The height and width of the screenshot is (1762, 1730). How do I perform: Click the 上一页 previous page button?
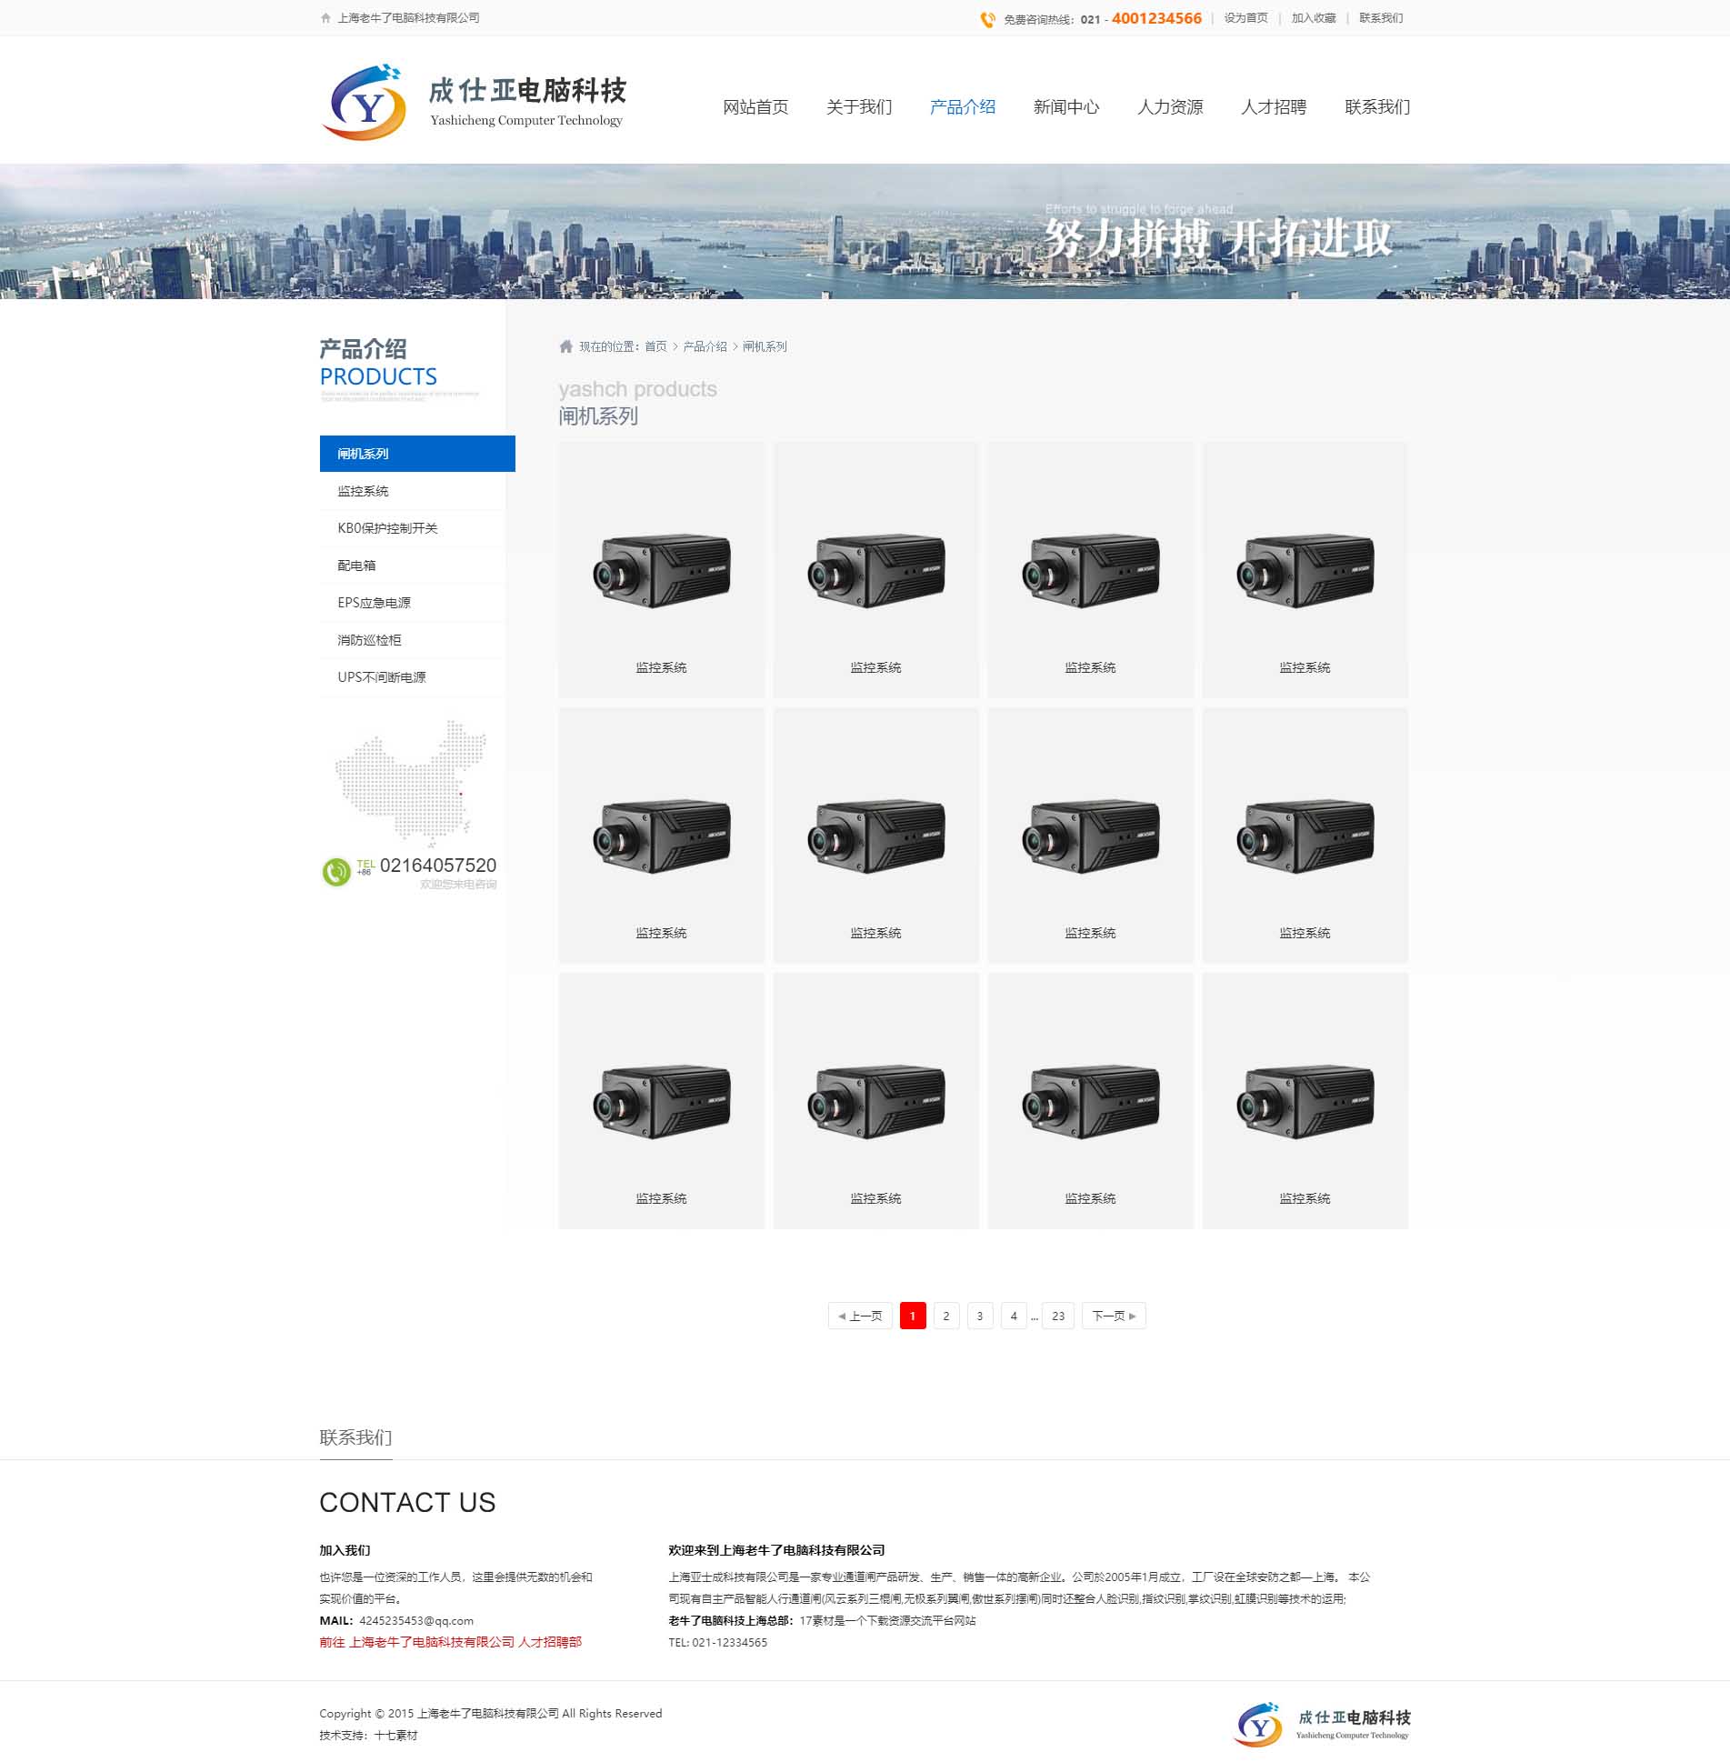(x=859, y=1316)
